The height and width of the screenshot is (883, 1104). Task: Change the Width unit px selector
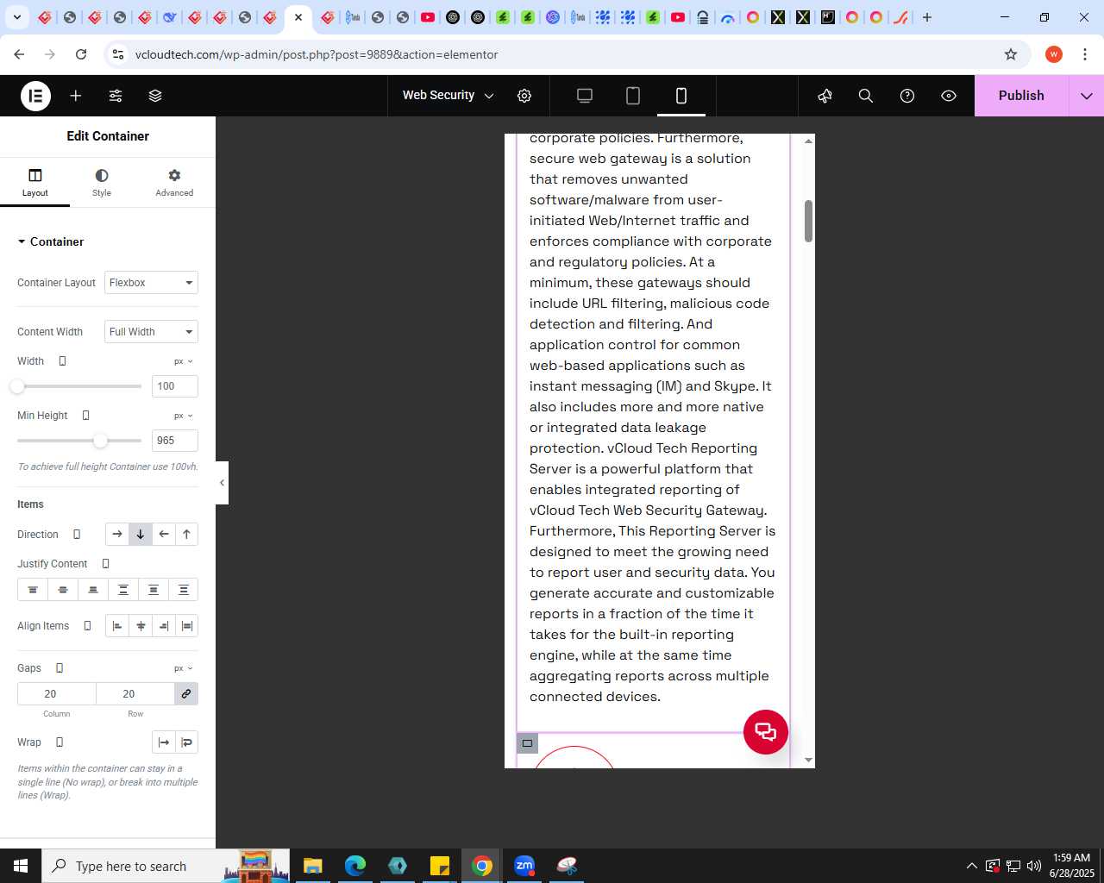[184, 361]
